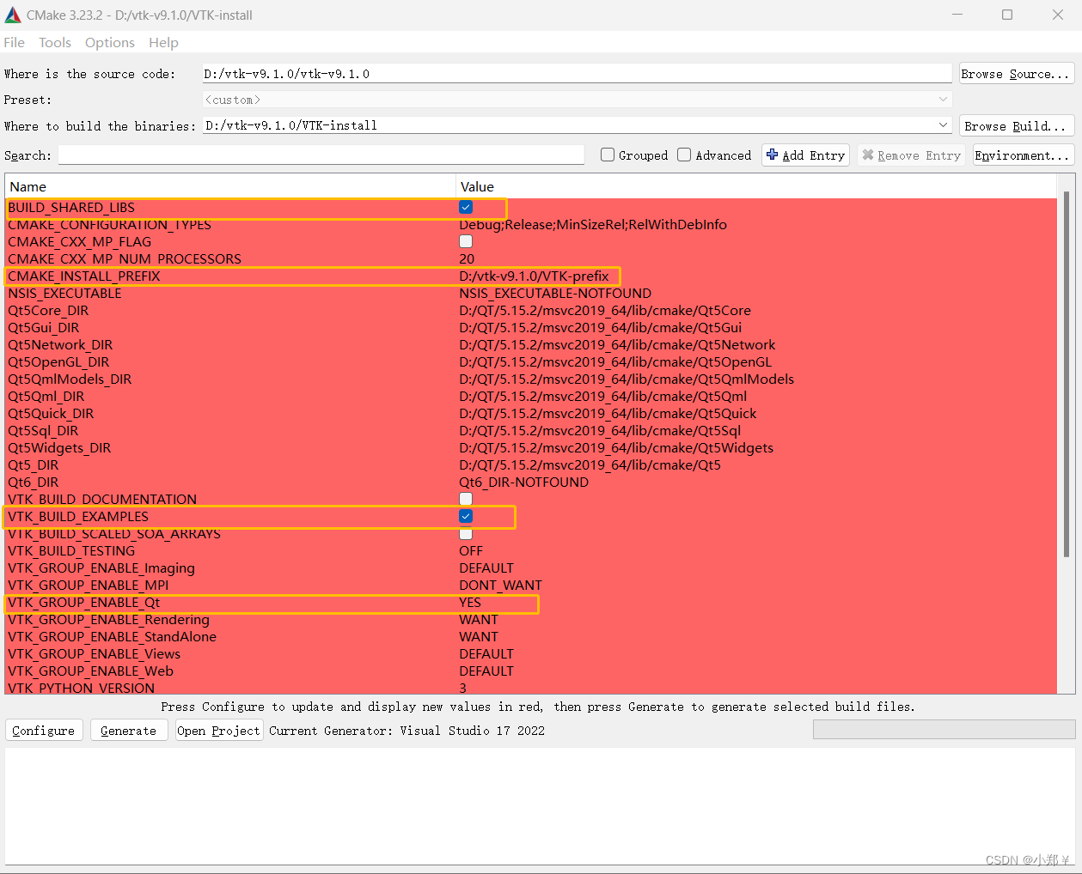Viewport: 1082px width, 874px height.
Task: Toggle the Advanced checkbox
Action: pyautogui.click(x=684, y=155)
